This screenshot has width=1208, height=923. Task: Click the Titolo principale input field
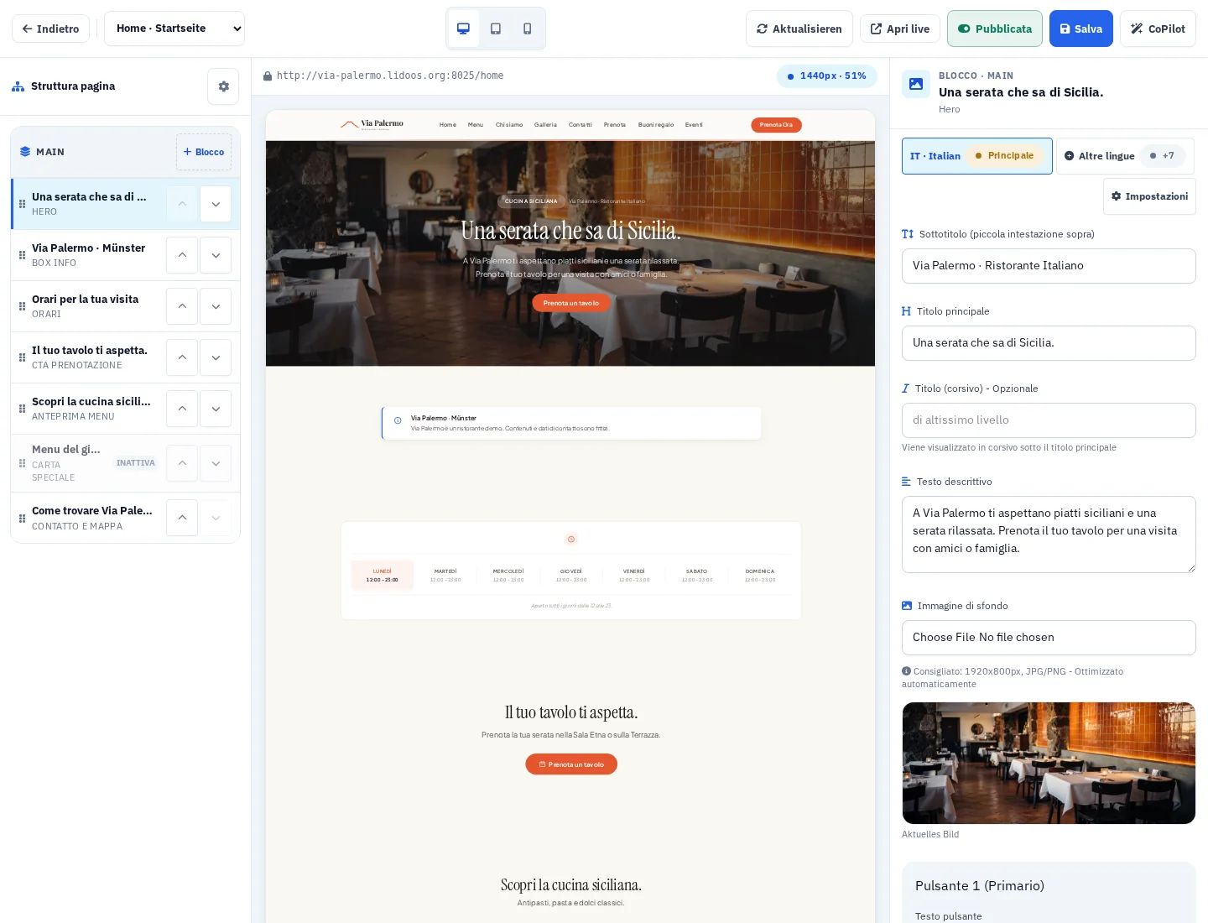pos(1049,343)
